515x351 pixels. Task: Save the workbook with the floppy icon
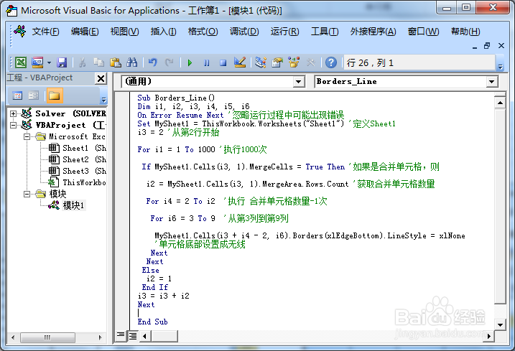coord(62,62)
